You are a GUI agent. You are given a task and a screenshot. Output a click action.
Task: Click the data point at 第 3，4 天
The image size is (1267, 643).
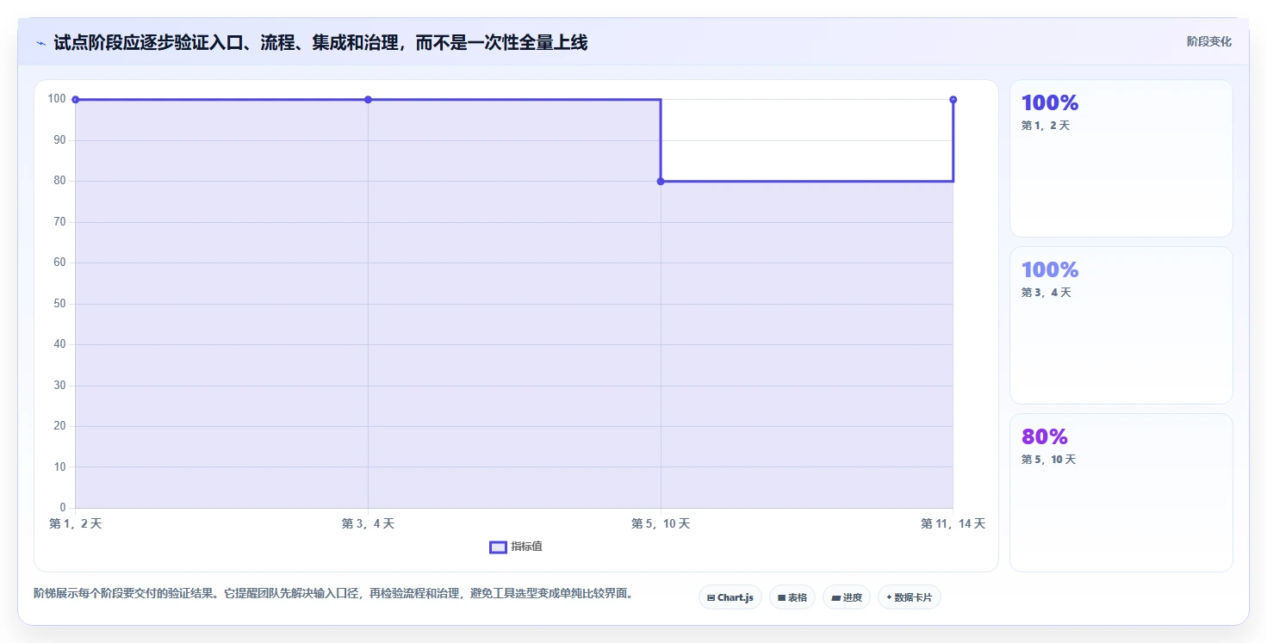(368, 100)
